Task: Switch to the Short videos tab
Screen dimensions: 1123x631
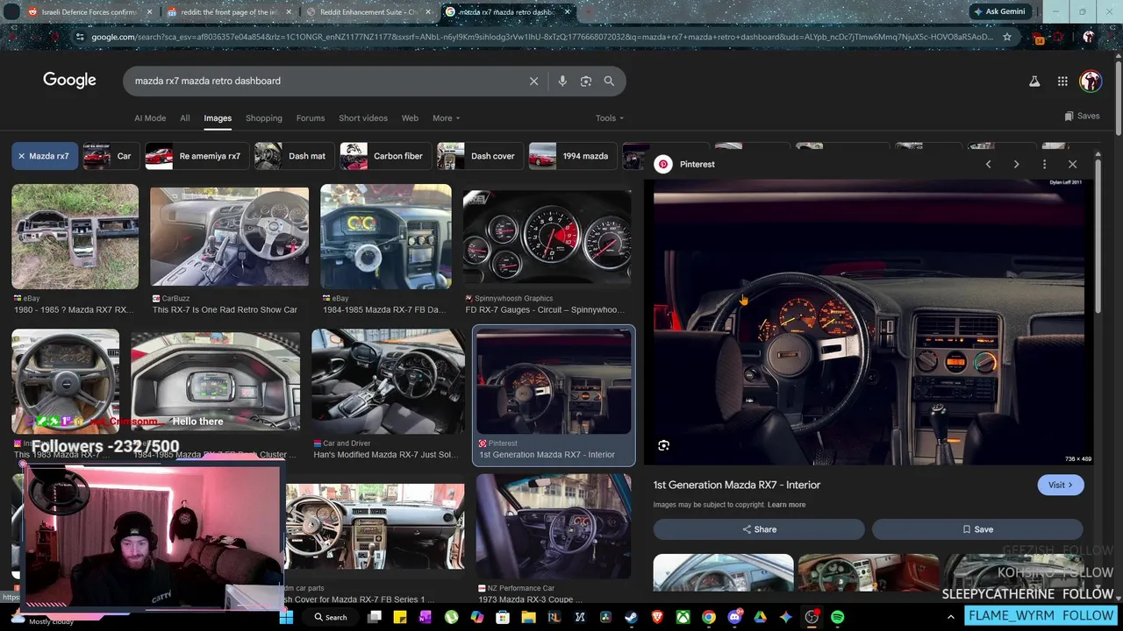Action: coord(362,118)
